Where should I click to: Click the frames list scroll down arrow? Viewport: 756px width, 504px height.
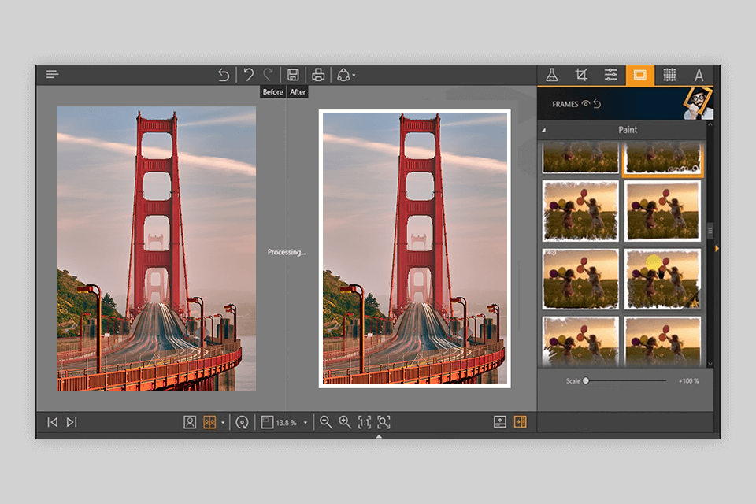click(710, 364)
